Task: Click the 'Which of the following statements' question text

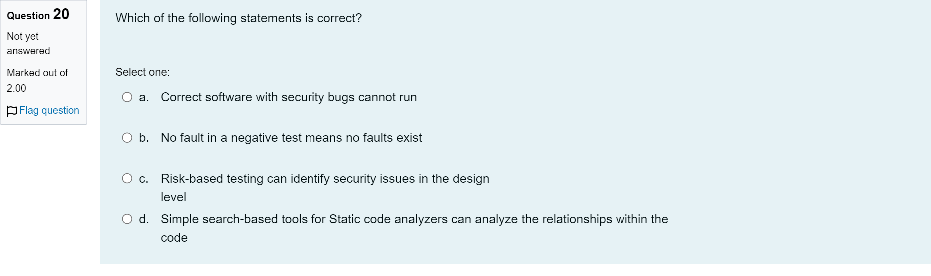Action: (239, 18)
